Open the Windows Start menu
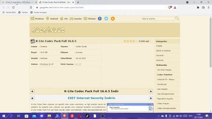Viewport: 212px width, 119px height. tap(4, 116)
